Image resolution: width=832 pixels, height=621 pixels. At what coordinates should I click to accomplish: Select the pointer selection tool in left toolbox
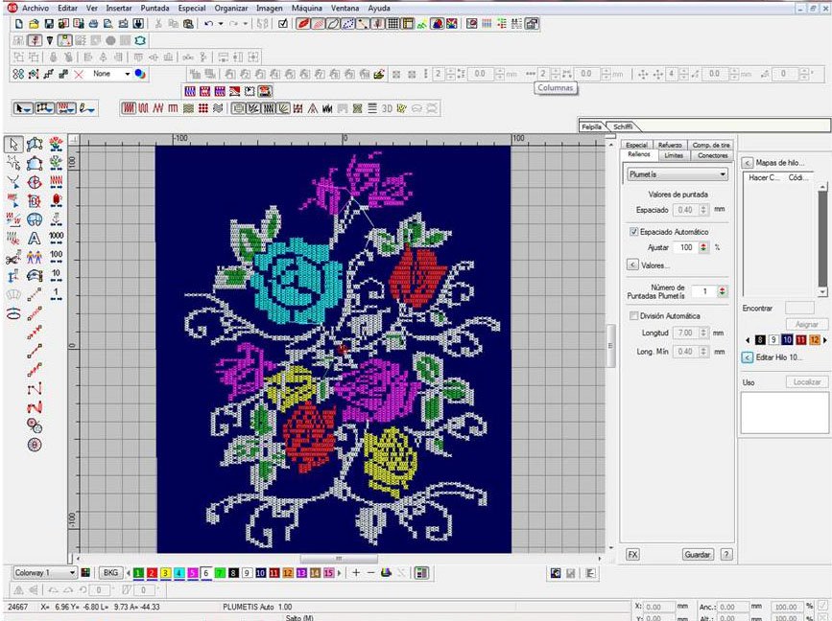click(x=13, y=144)
